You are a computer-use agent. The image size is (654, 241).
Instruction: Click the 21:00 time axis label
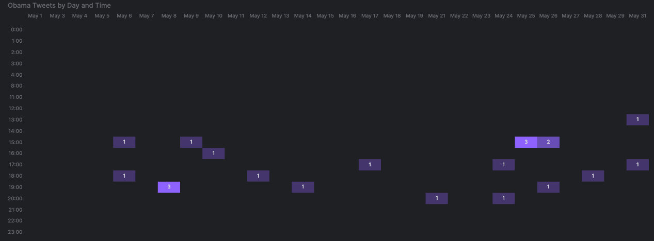coord(15,210)
